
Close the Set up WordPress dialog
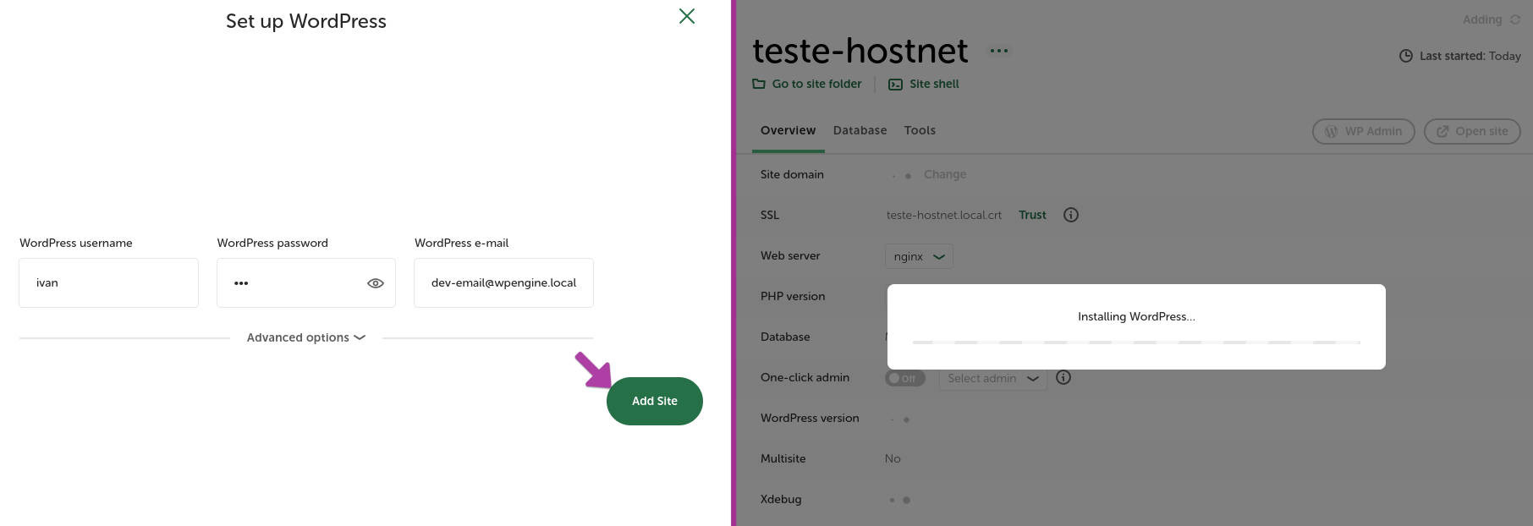(x=687, y=16)
